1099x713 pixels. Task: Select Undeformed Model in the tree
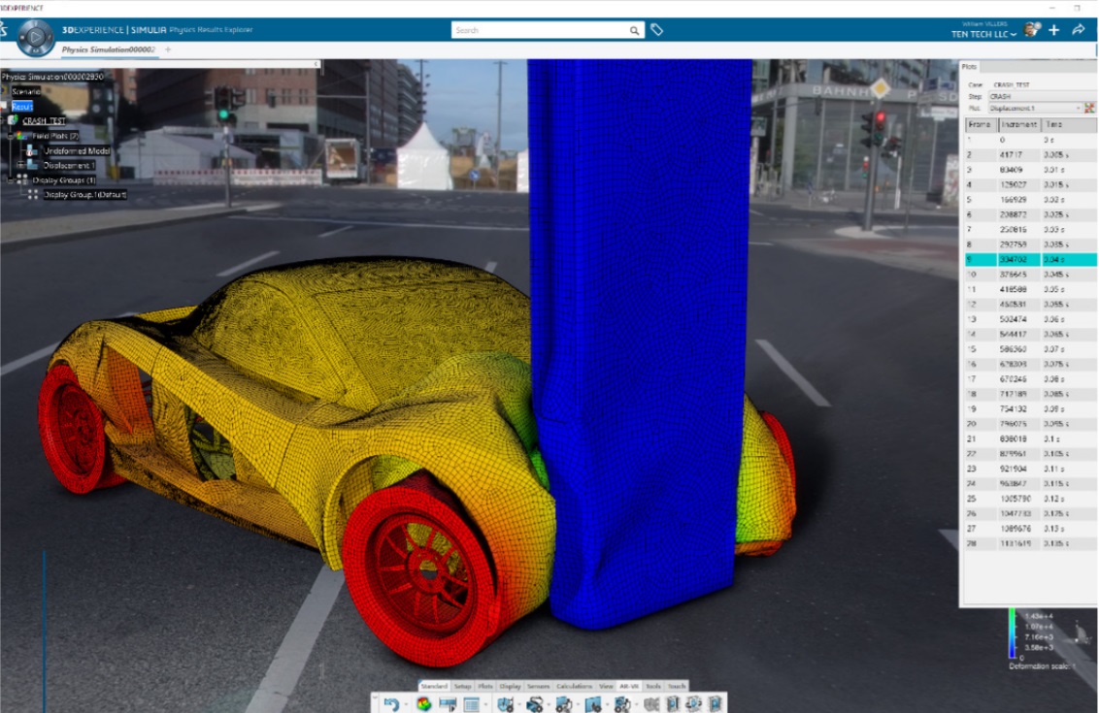click(78, 150)
